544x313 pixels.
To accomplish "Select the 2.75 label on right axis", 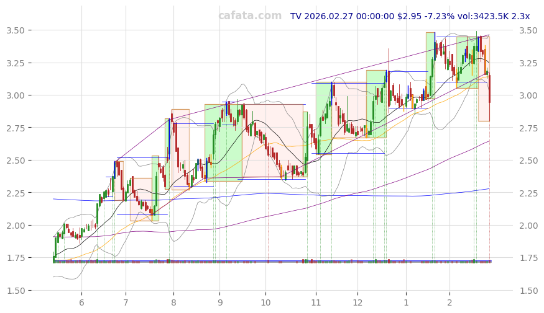I will pos(528,128).
